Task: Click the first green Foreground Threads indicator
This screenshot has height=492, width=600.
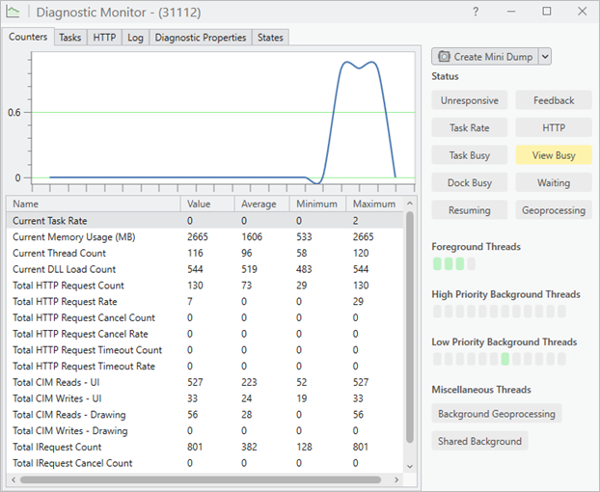Action: coord(438,263)
